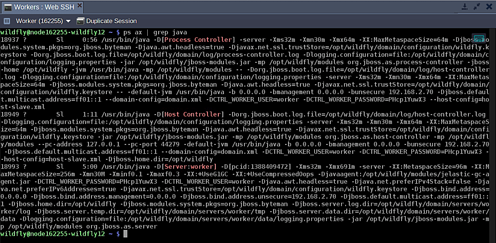496x243 pixels.
Task: Close the Workers : Web SSH tab
Action: [x=79, y=5]
